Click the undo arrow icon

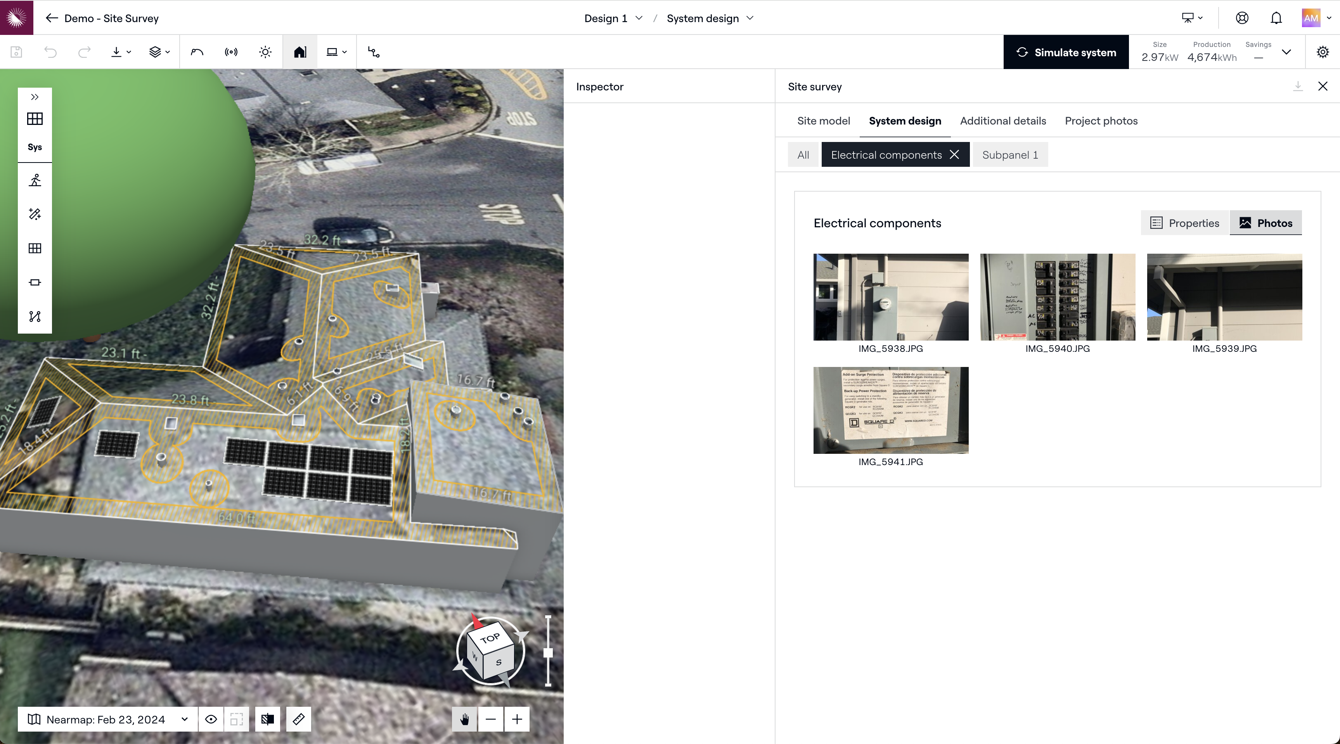(50, 52)
